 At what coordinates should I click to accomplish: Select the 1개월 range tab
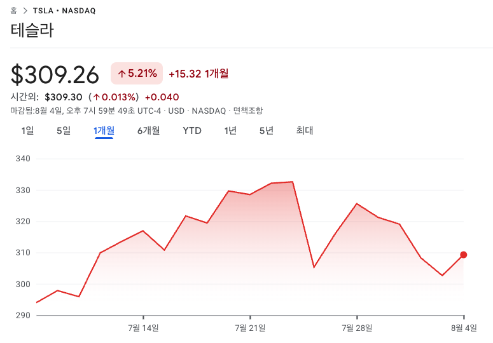(x=104, y=131)
